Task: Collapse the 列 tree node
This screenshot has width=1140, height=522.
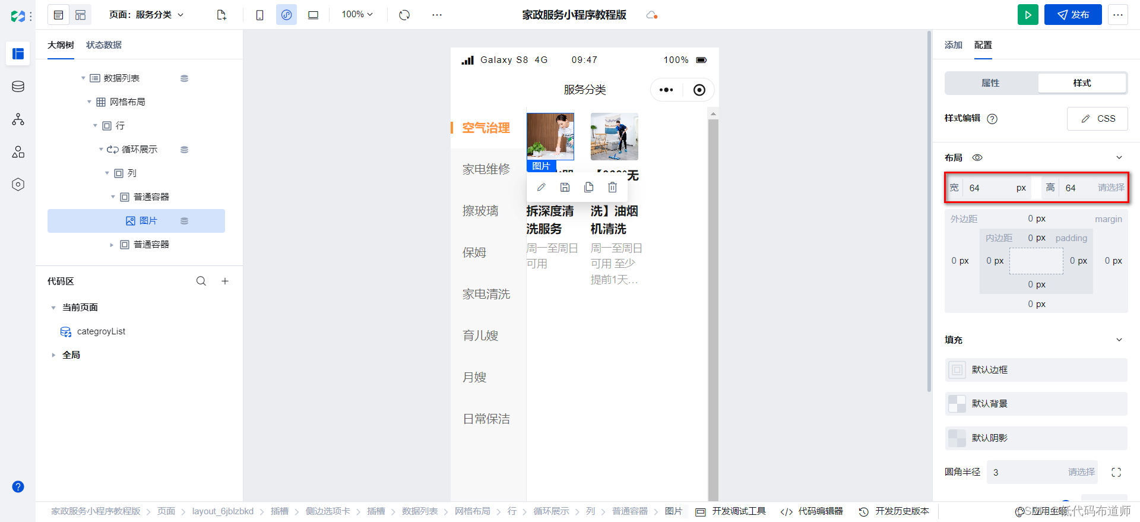Action: (107, 173)
